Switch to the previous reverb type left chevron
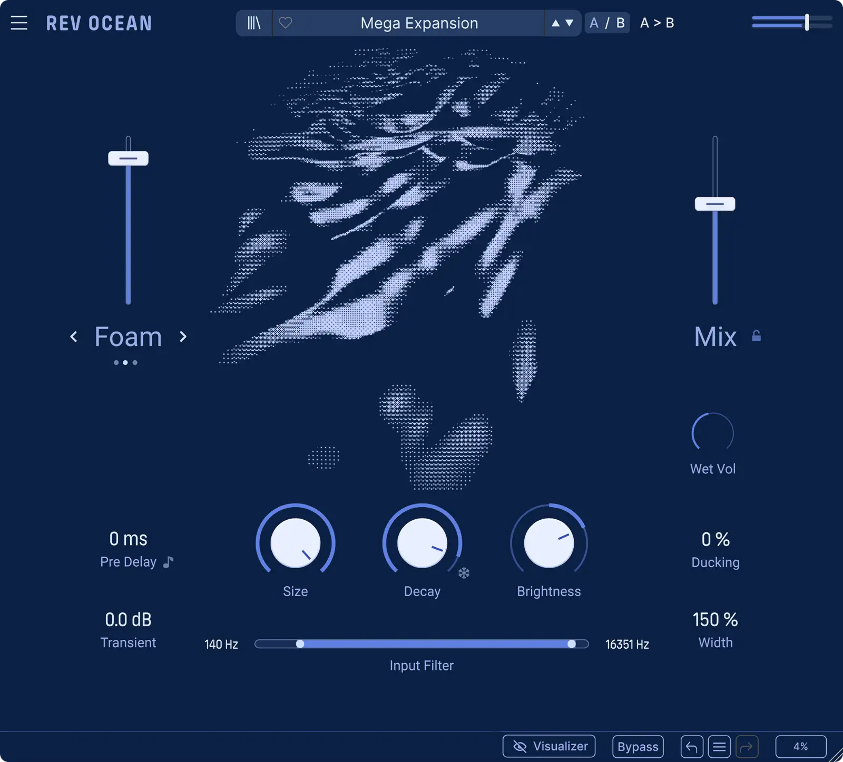Image resolution: width=843 pixels, height=762 pixels. coord(74,337)
